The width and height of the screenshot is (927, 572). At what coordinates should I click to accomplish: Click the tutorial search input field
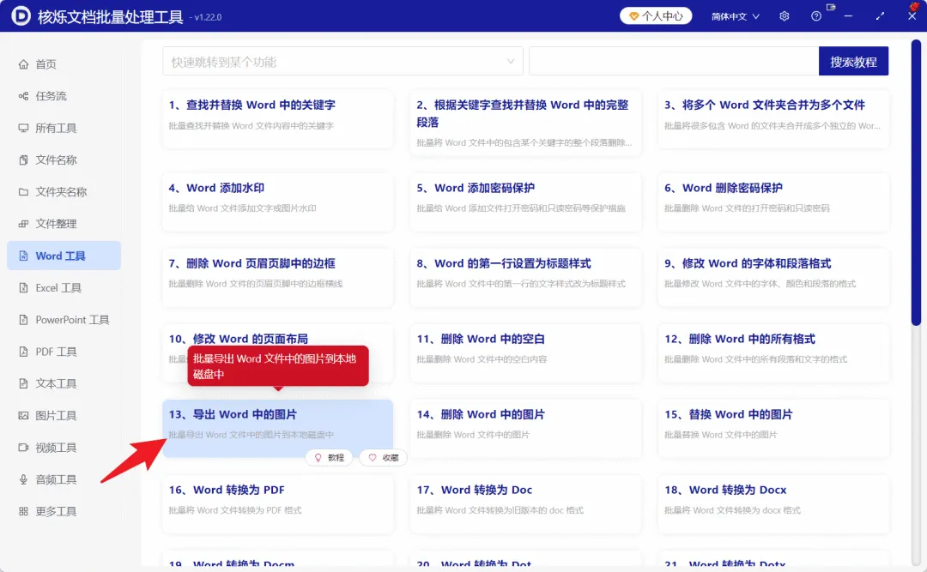(674, 62)
